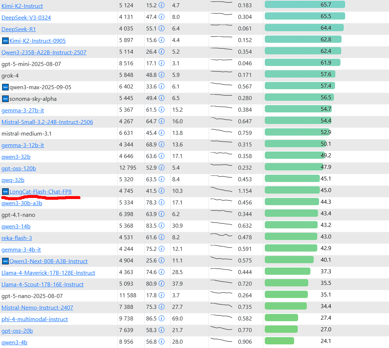Click the info icon in the mistral-medium-3.1 row
The image size is (389, 348).
pyautogui.click(x=162, y=133)
